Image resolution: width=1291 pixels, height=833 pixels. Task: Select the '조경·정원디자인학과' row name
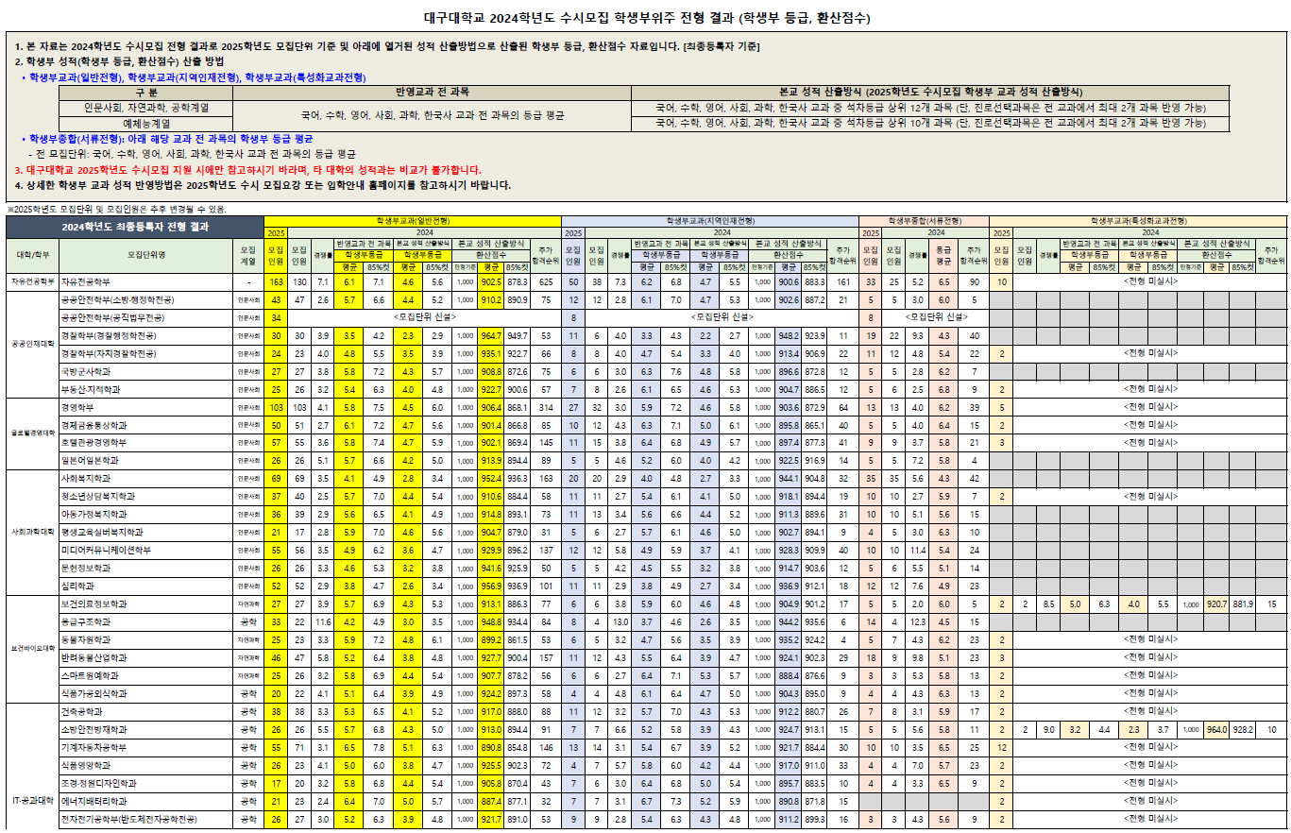pyautogui.click(x=145, y=783)
